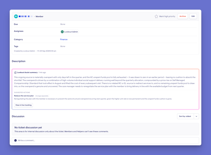Focus the Write a comment field
Image resolution: width=211 pixels, height=155 pixels.
(105, 140)
